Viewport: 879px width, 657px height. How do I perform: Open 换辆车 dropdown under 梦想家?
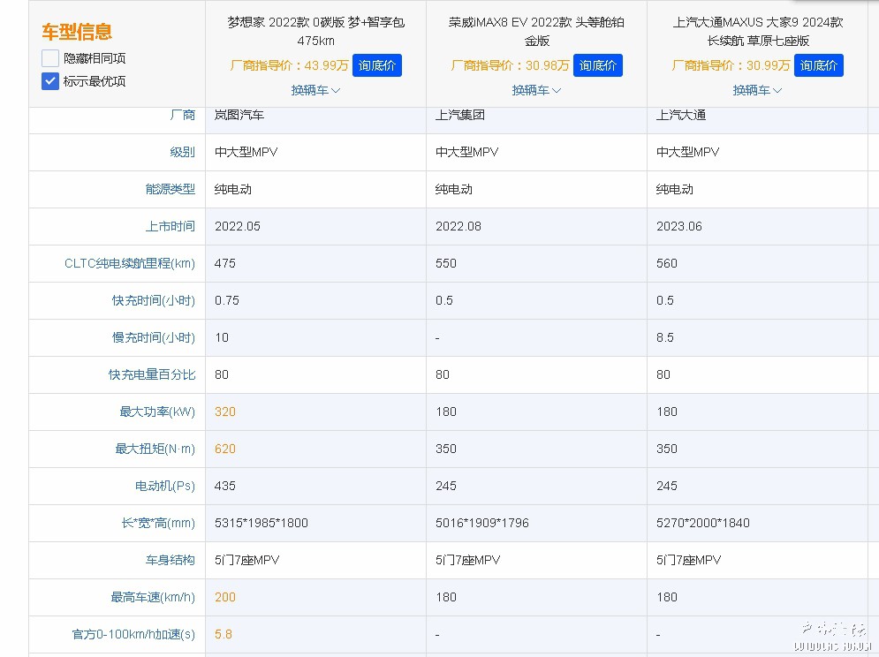coord(315,90)
